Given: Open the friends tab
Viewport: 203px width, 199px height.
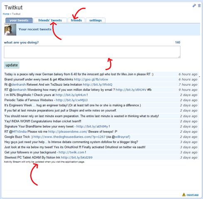Looking at the screenshot, I should click(x=76, y=20).
